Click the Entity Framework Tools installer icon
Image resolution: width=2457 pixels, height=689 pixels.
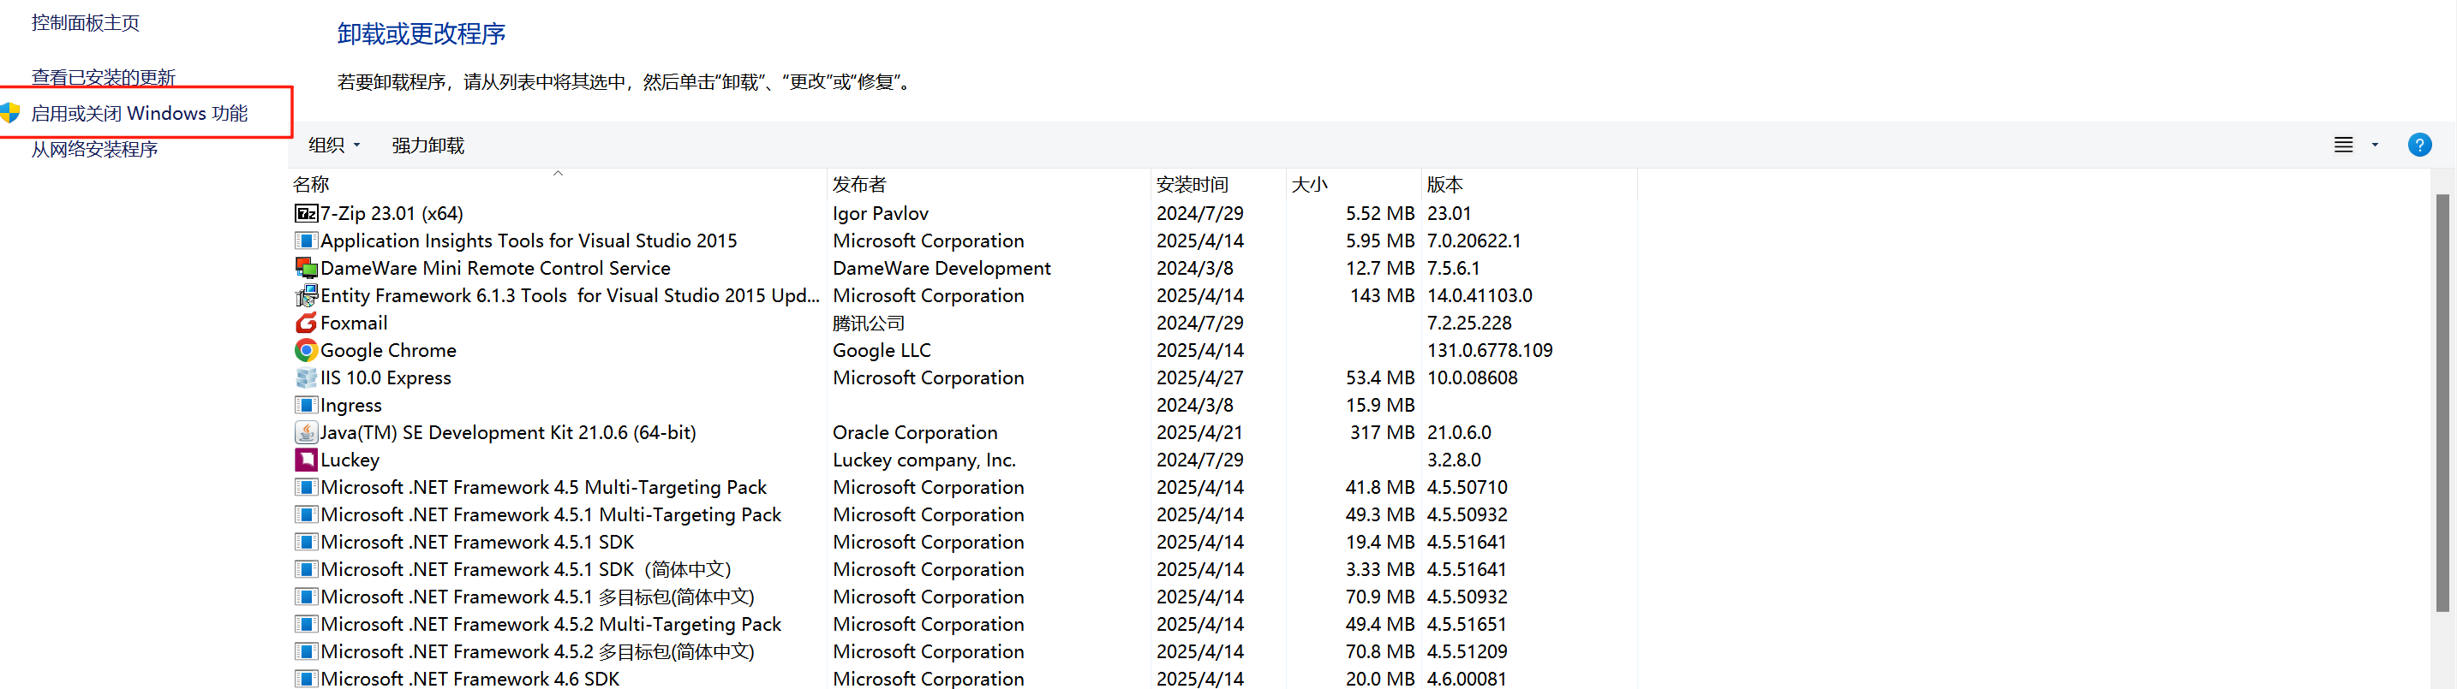(305, 295)
